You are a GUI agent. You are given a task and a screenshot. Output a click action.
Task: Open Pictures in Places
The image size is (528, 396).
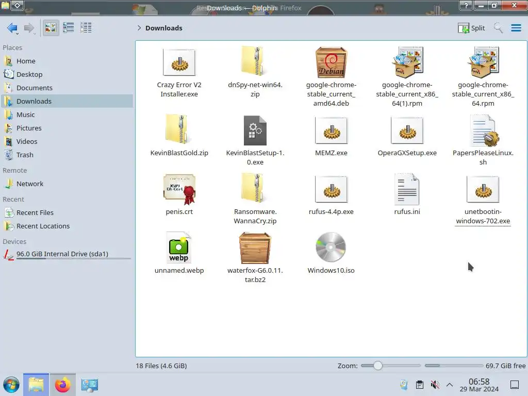coord(67,128)
